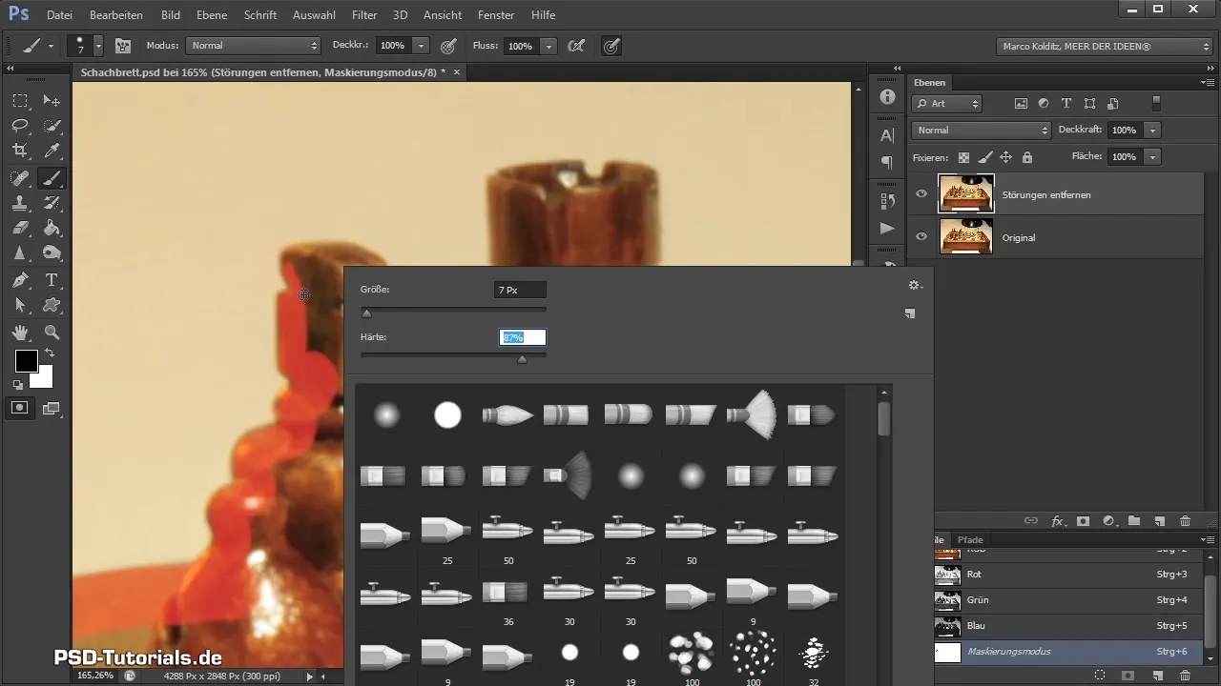
Task: Open the layer blend mode Normal dropdown
Action: point(982,130)
